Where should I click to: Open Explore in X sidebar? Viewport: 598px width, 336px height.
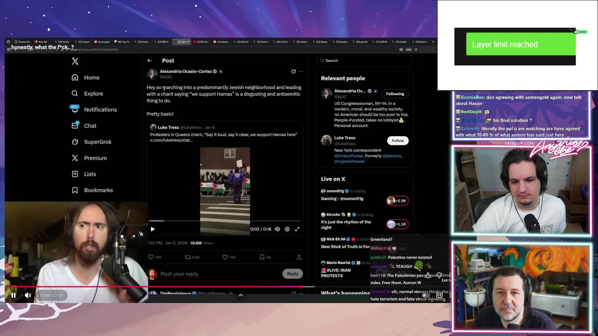point(87,93)
